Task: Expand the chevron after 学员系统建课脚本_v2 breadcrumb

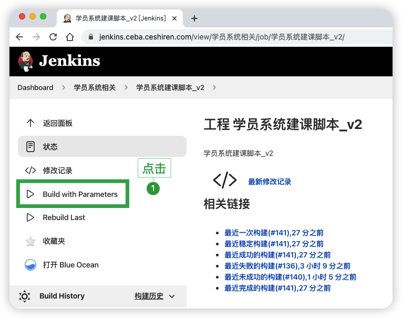Action: coord(214,87)
